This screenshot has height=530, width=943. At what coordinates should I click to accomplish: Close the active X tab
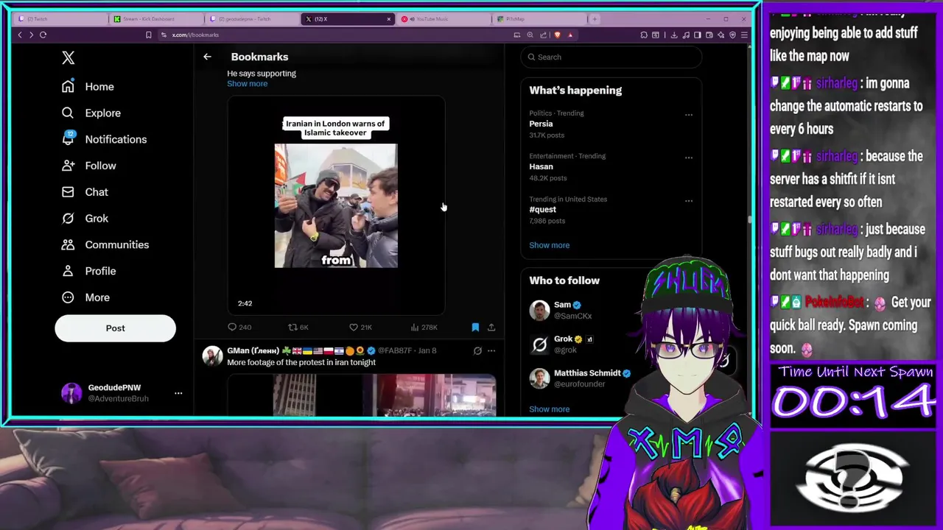389,19
